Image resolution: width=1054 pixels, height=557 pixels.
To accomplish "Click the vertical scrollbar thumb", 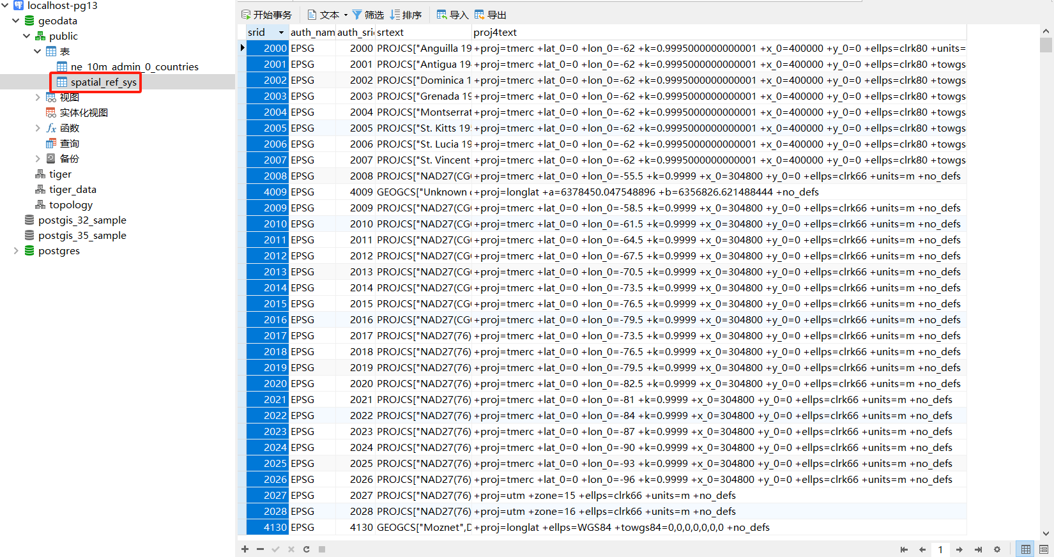I will point(1046,45).
